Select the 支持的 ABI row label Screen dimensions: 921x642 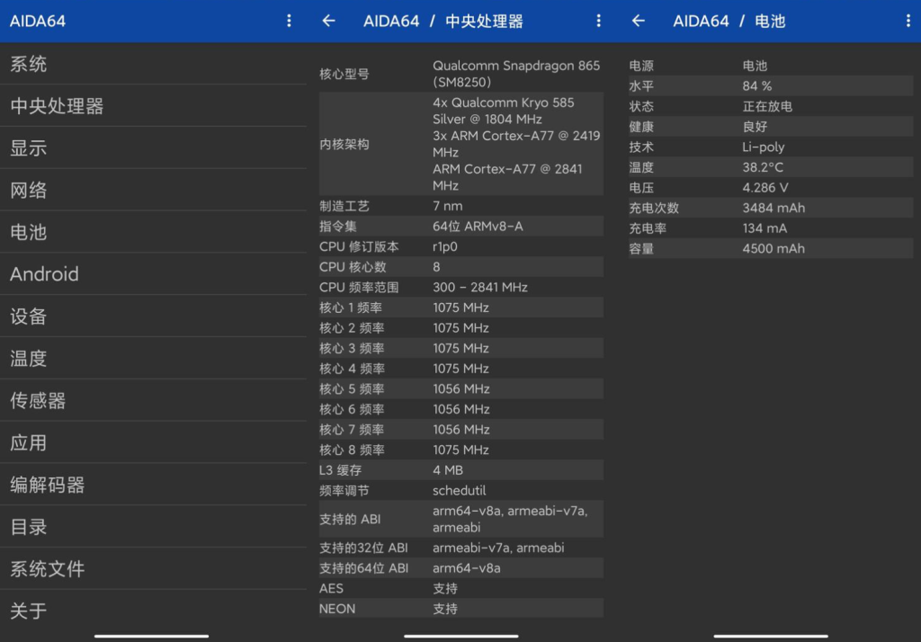pos(350,519)
